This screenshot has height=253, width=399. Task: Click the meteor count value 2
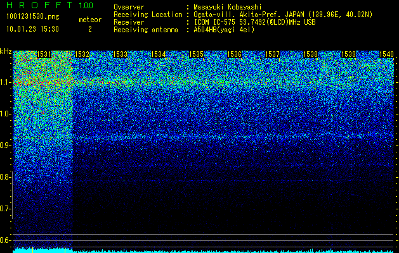click(90, 29)
